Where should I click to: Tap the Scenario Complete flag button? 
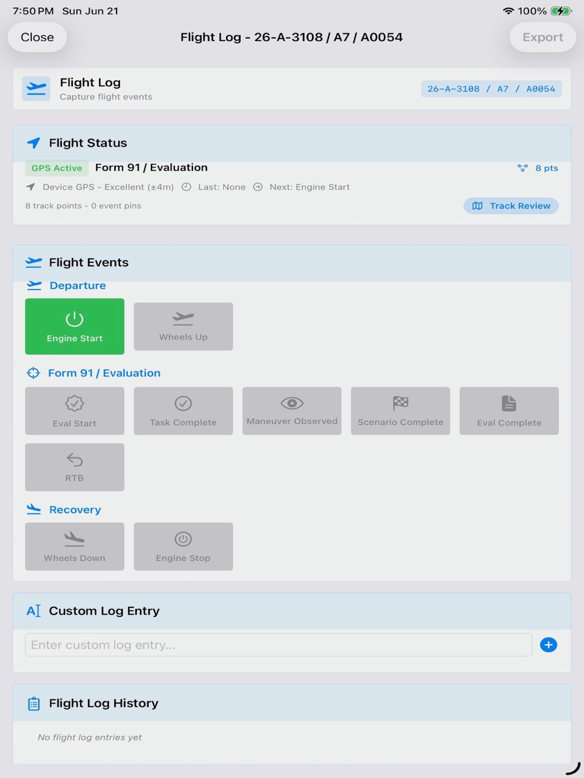click(401, 411)
